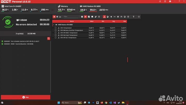The width and height of the screenshot is (186, 105).
Task: Click the GPU clock 2272 MHz value
Action: [x=104, y=10]
